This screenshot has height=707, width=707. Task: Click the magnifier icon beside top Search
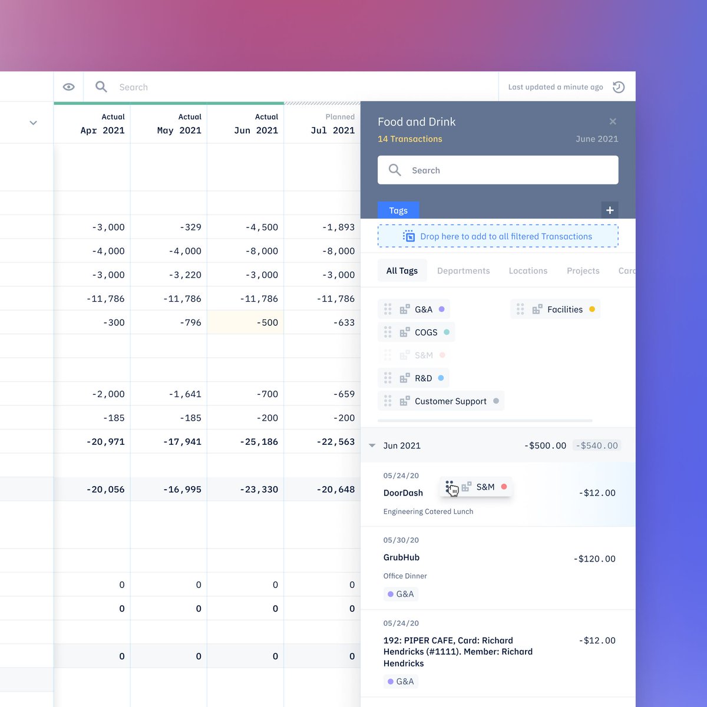tap(101, 87)
